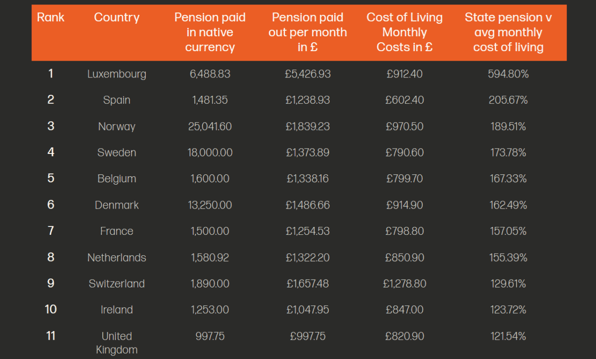Select the Switzerland country cell
Image resolution: width=596 pixels, height=359 pixels.
[x=117, y=284]
